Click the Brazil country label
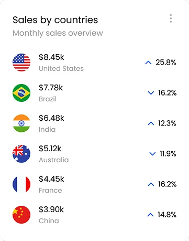The height and width of the screenshot is (241, 189). click(48, 99)
